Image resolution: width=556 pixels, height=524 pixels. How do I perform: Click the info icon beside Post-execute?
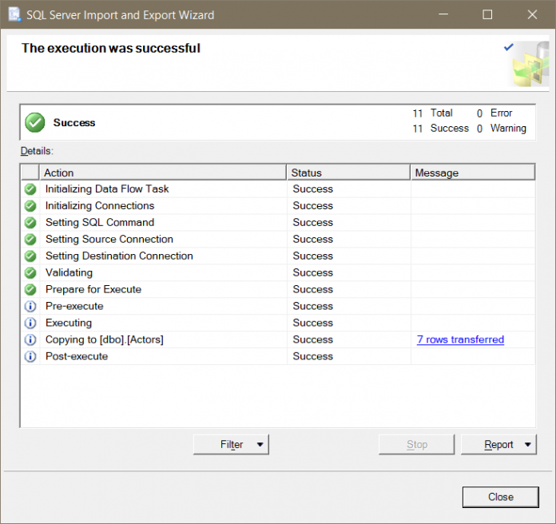[30, 357]
